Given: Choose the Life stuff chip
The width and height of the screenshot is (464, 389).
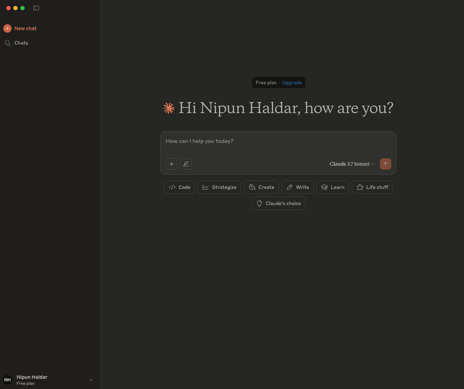Looking at the screenshot, I should (372, 187).
